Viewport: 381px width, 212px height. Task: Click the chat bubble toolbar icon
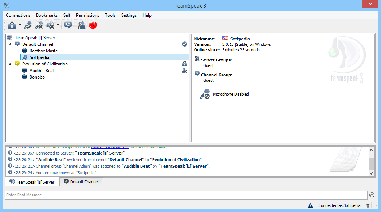[68, 25]
